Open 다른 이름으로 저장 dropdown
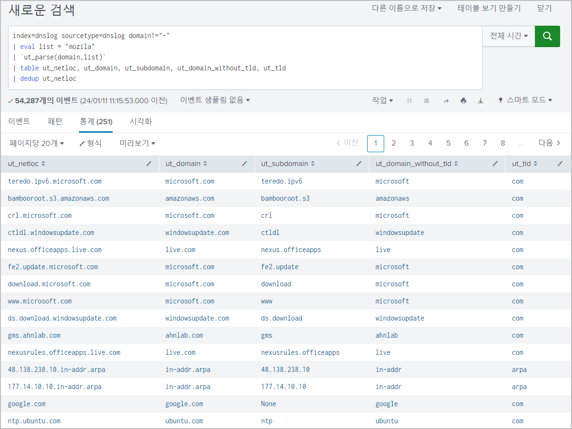The image size is (572, 429). point(407,8)
